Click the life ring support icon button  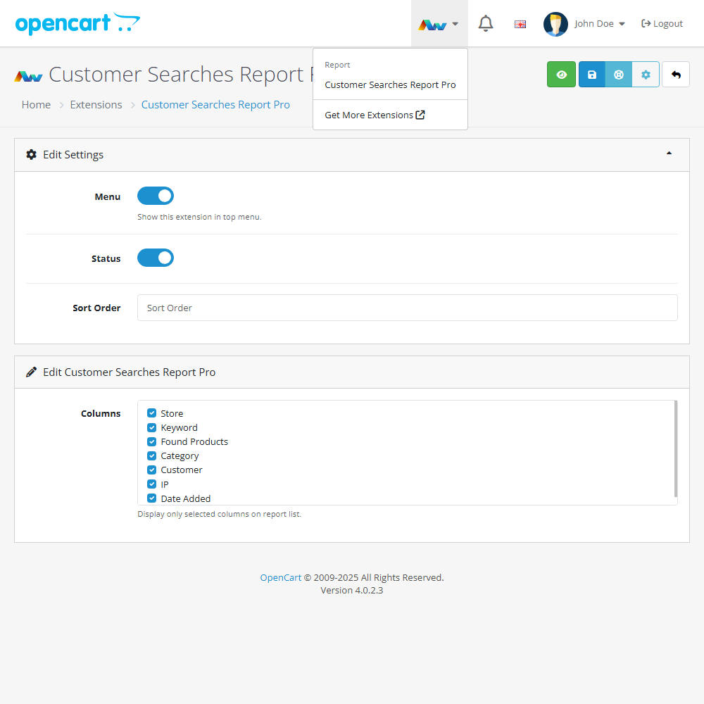click(619, 75)
